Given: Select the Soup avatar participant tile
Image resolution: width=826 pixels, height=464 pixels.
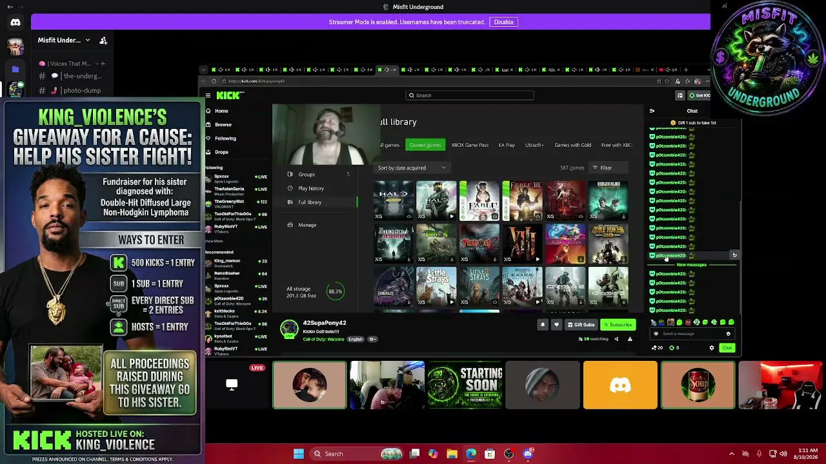Looking at the screenshot, I should [698, 385].
